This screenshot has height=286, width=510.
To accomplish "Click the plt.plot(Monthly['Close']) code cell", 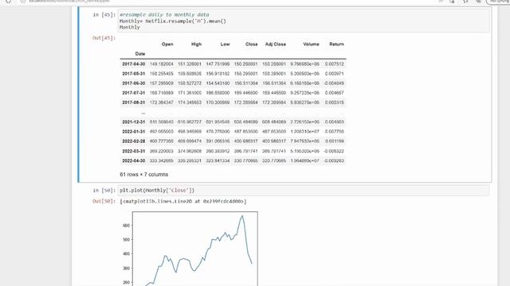I will click(304, 191).
